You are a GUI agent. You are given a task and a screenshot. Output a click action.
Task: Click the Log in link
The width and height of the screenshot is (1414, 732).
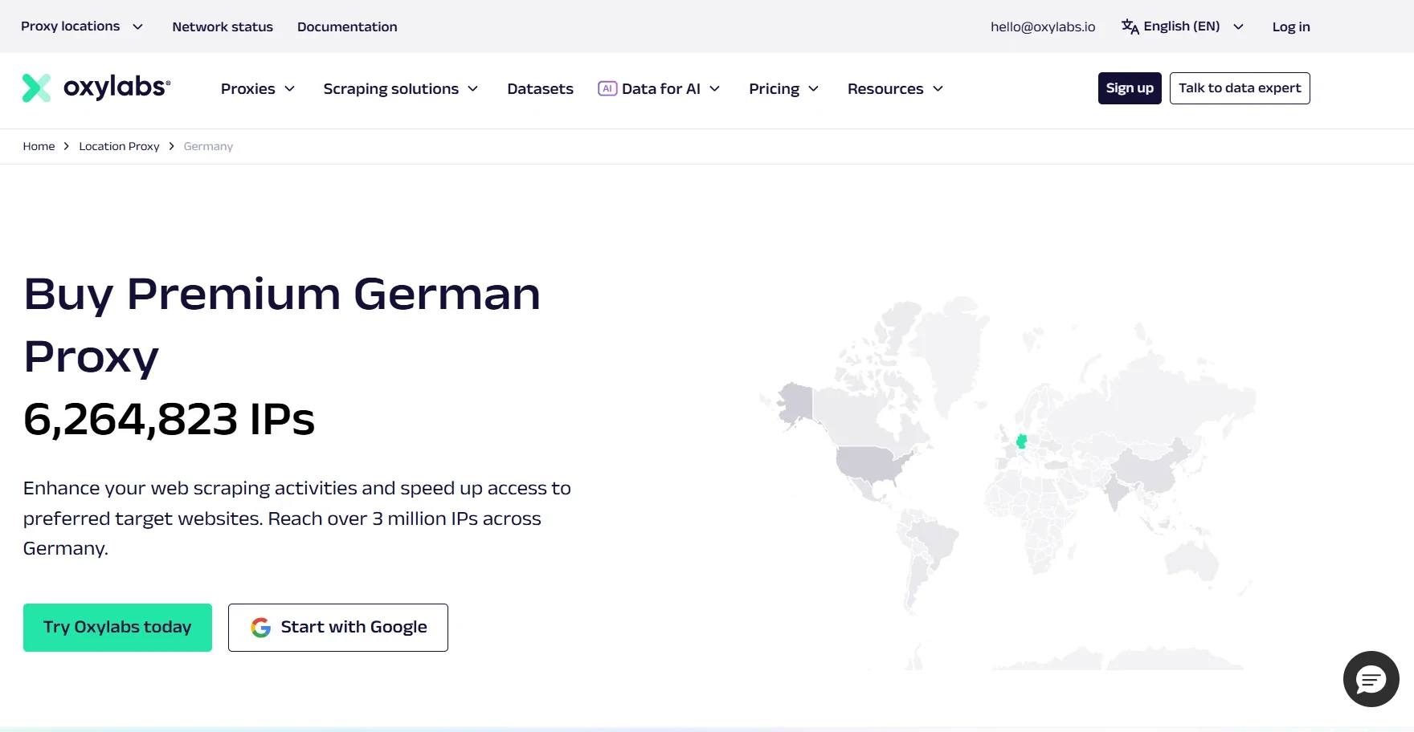[x=1291, y=26]
